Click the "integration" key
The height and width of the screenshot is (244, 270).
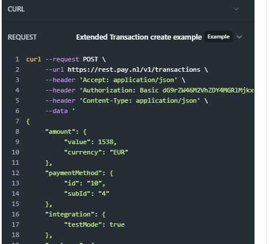70,214
